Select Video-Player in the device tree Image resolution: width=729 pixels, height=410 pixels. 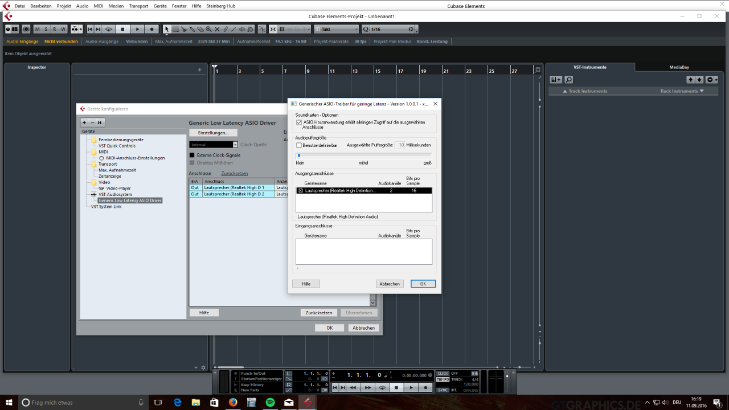(118, 188)
